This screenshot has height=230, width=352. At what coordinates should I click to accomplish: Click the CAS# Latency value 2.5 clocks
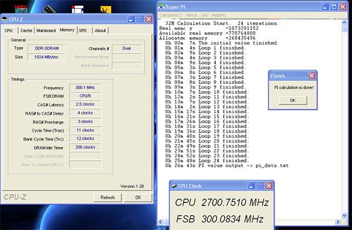85,104
